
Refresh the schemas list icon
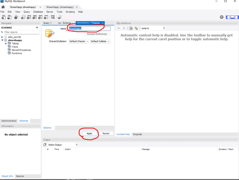[x=37, y=28]
